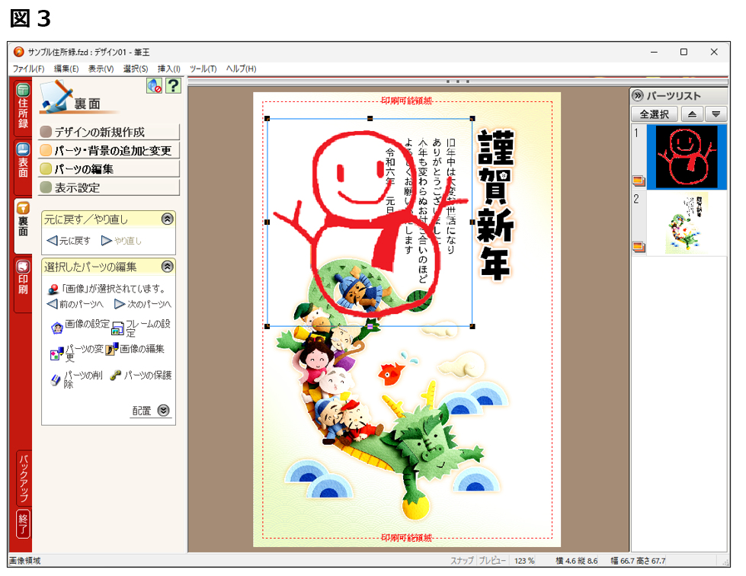The image size is (746, 576).
Task: Click the 画像の設定 icon
Action: pyautogui.click(x=57, y=328)
